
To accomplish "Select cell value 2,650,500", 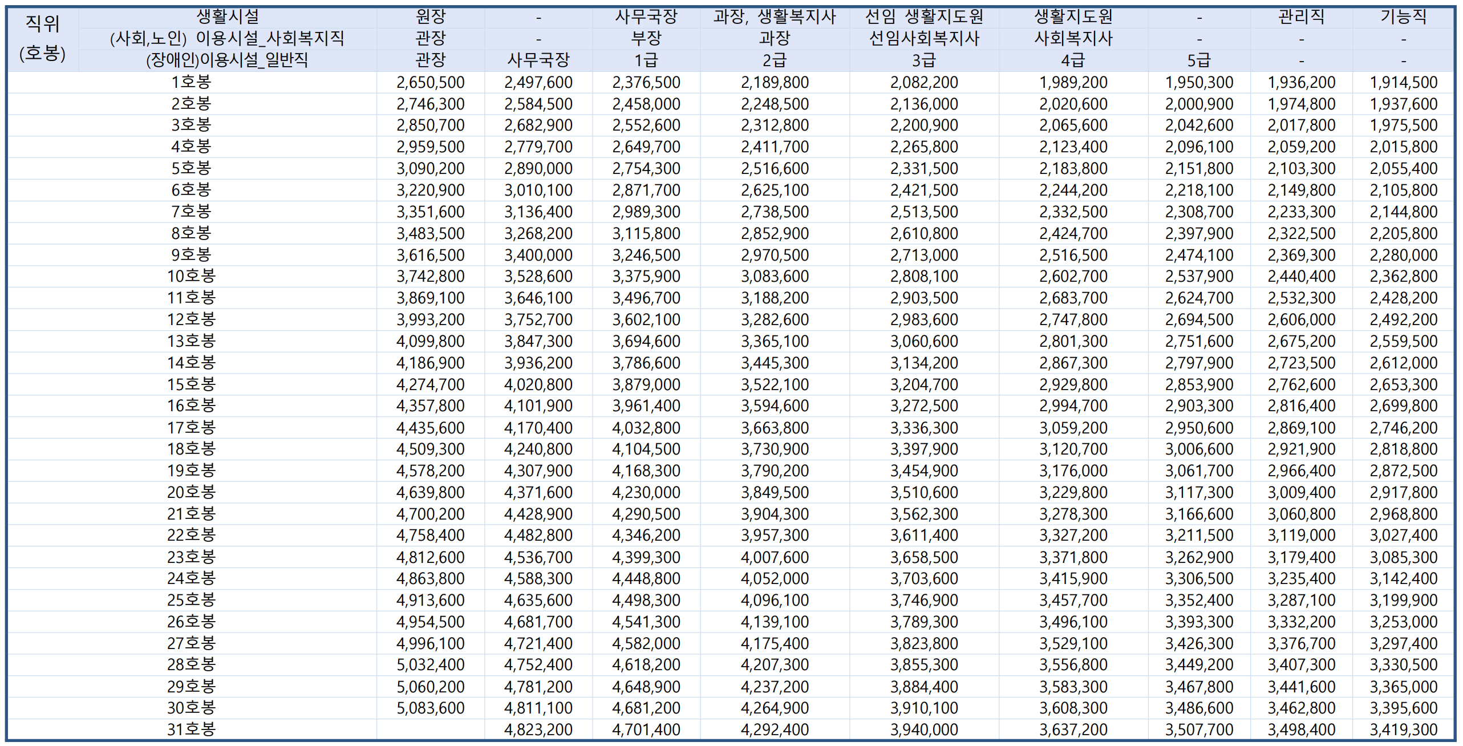I will tap(430, 82).
